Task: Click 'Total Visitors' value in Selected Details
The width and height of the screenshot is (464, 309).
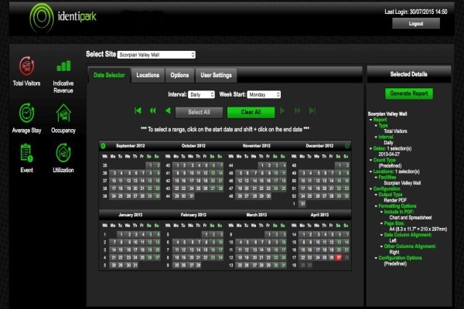Action: (395, 131)
